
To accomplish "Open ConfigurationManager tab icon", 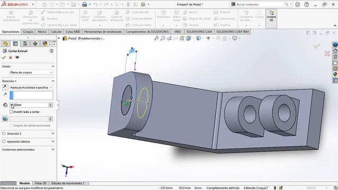I will 25,44.
